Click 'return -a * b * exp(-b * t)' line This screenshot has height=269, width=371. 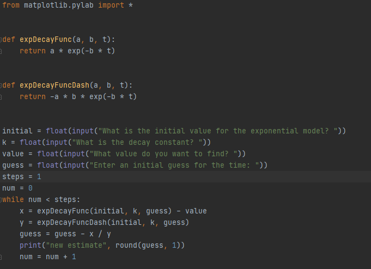[78, 96]
